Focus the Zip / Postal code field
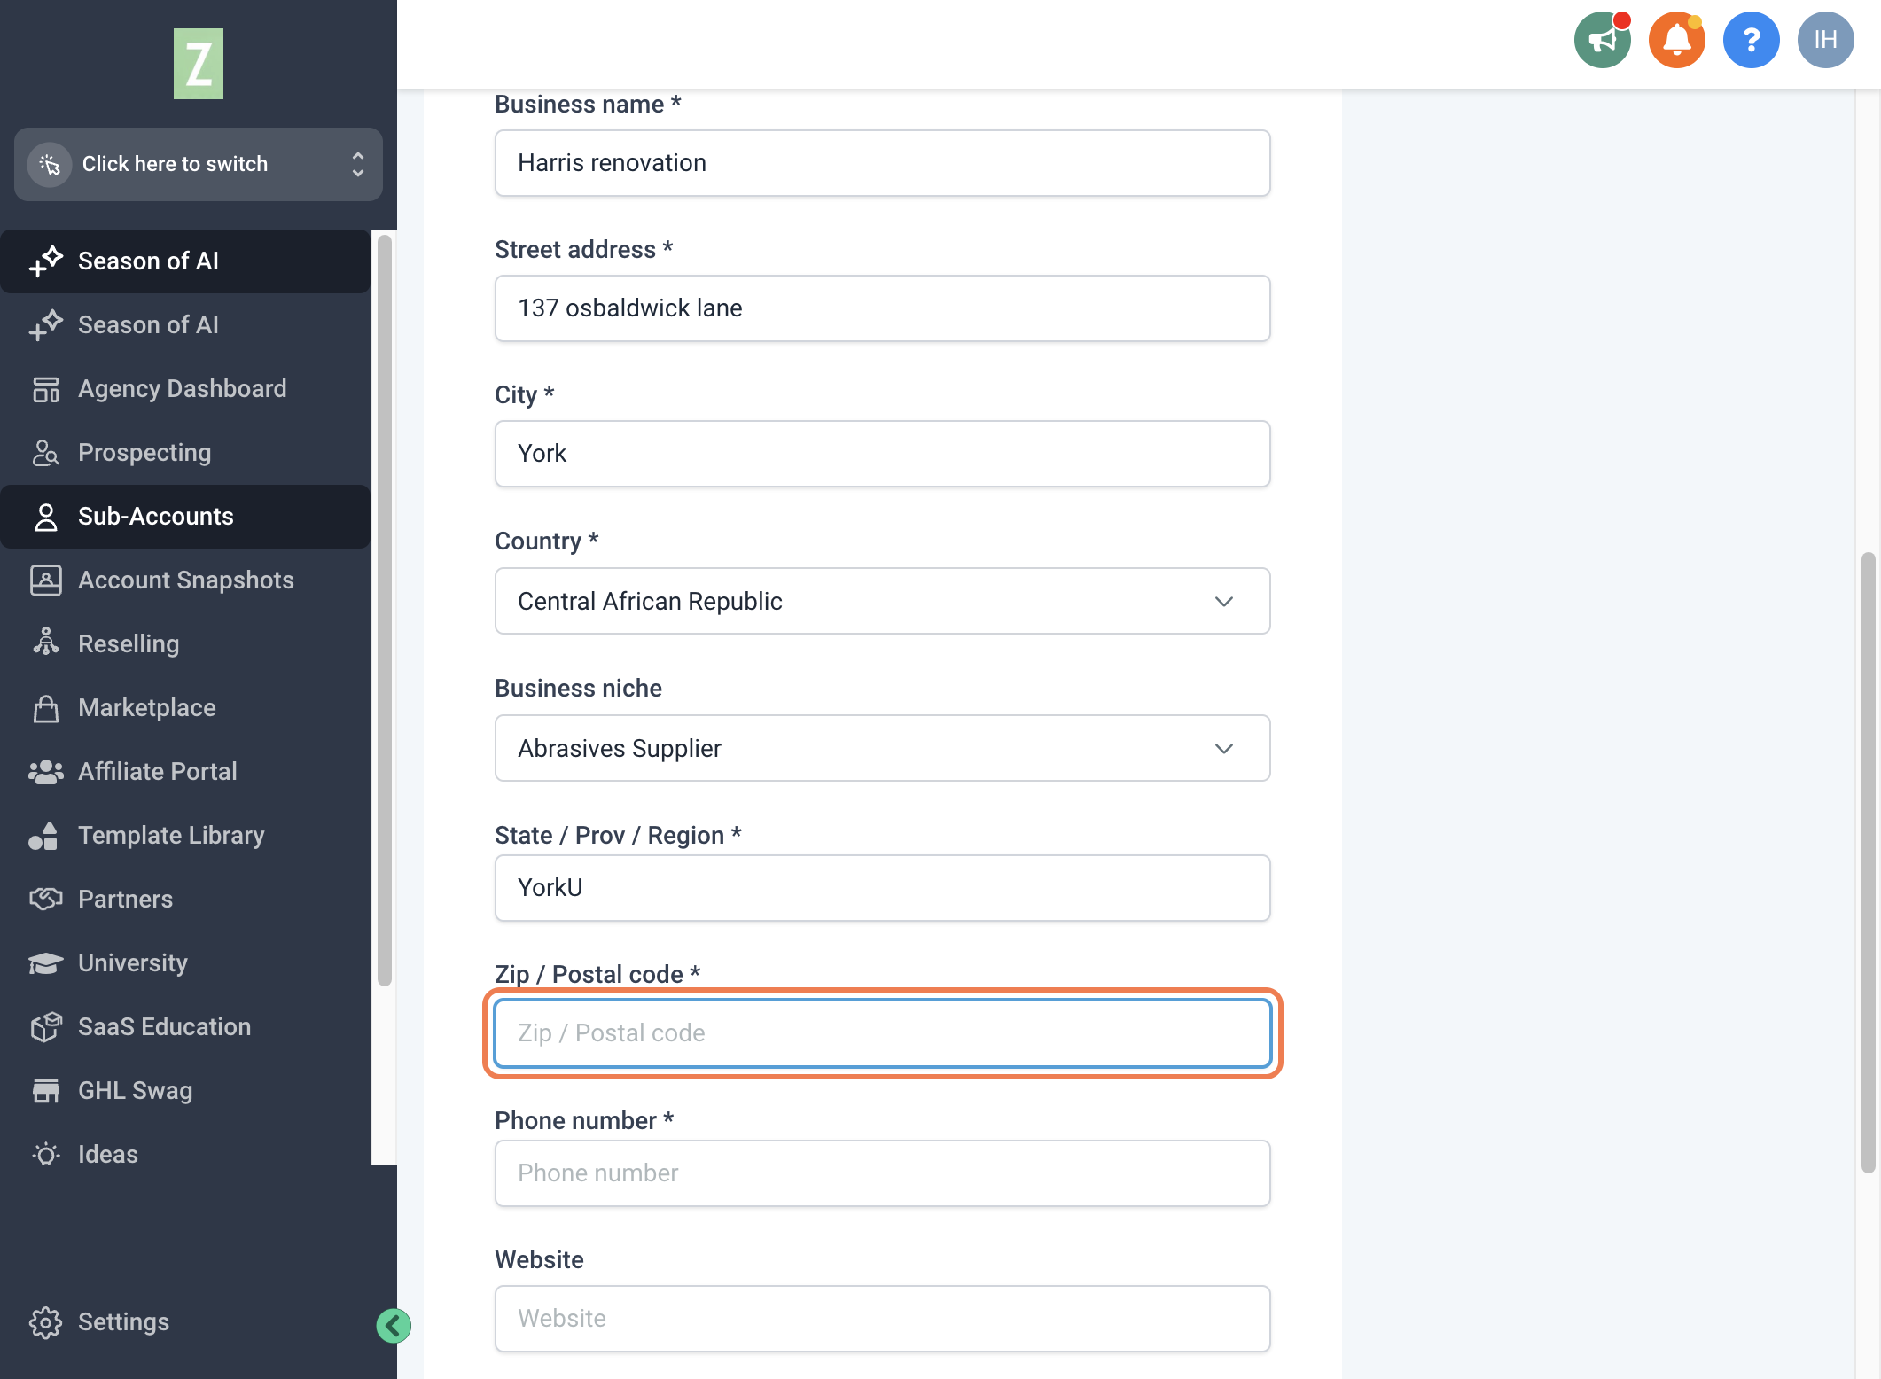 pos(882,1033)
